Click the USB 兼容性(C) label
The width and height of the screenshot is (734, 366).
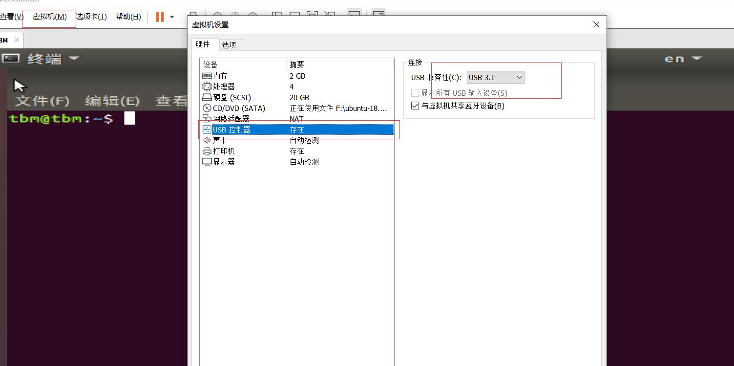(x=436, y=77)
